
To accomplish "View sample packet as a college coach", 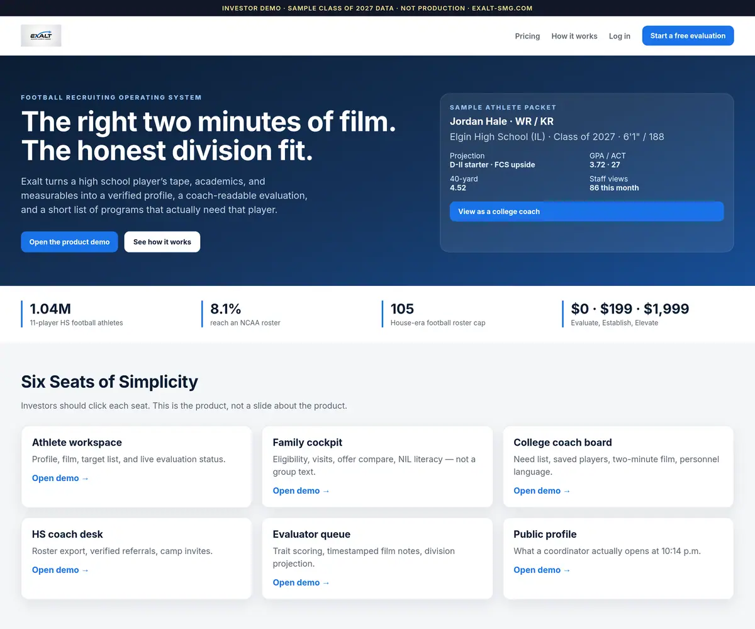I will 586,212.
